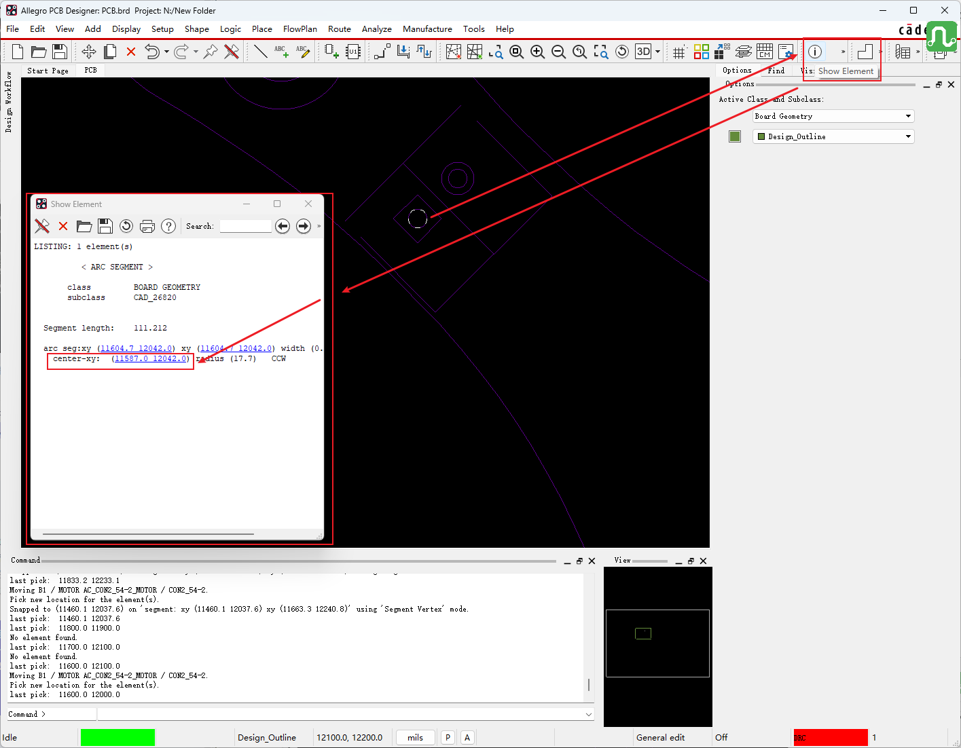Toggle the P button in status bar

(448, 738)
